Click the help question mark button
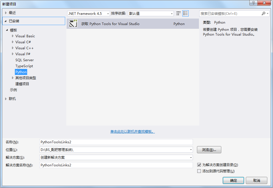This screenshot has height=188, width=273. coord(253,3)
